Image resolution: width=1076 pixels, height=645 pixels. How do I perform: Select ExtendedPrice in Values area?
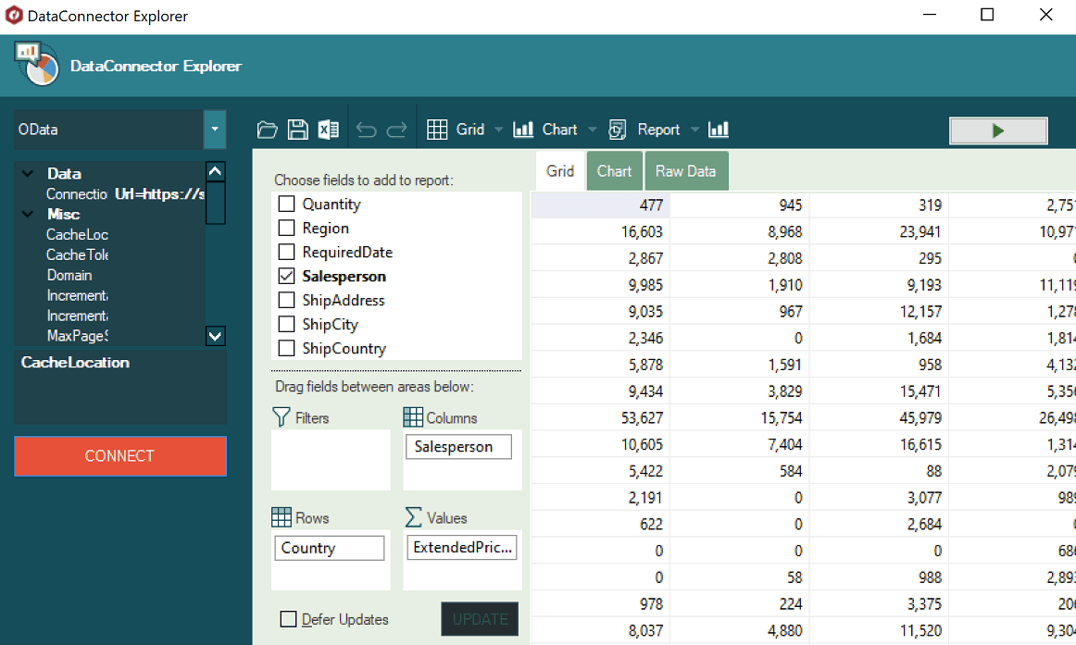pos(462,547)
